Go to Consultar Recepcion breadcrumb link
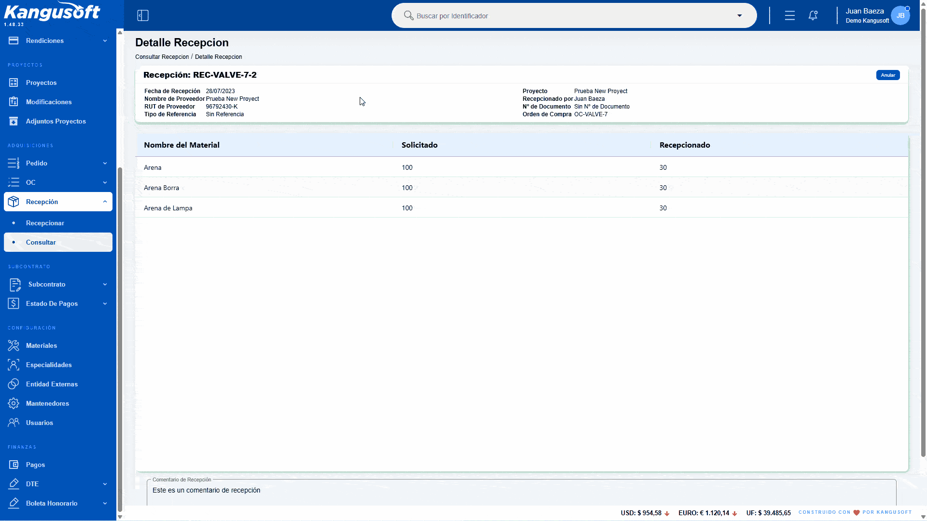Image resolution: width=927 pixels, height=521 pixels. pyautogui.click(x=162, y=57)
